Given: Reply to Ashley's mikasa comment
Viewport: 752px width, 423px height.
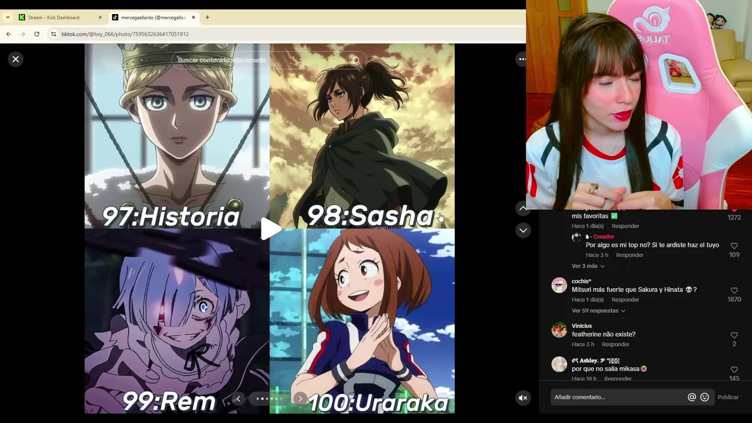Looking at the screenshot, I should pos(618,379).
